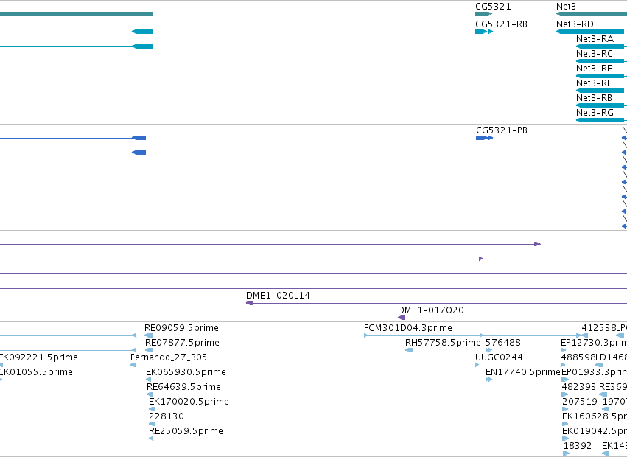Select the RE25059.5prime label
Image resolution: width=627 pixels, height=457 pixels.
(186, 431)
